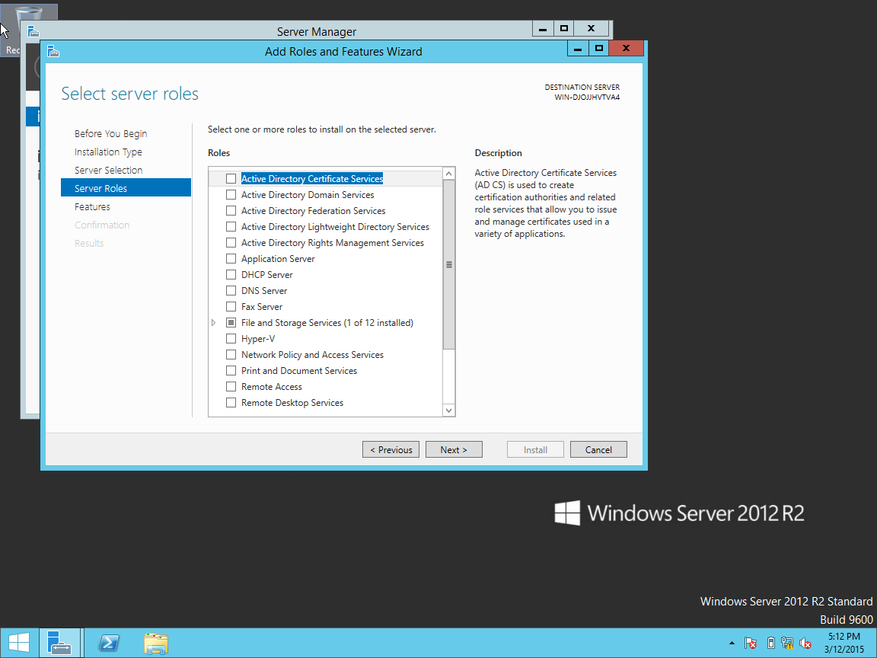Go to the Features step
The width and height of the screenshot is (877, 658).
(x=92, y=207)
